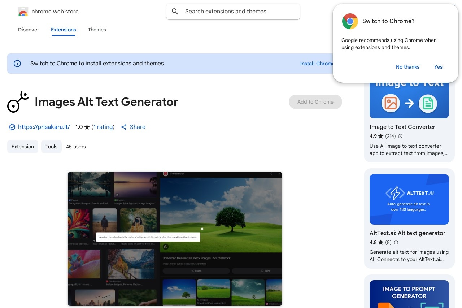Open the 1 rating link
The height and width of the screenshot is (308, 462).
(103, 127)
